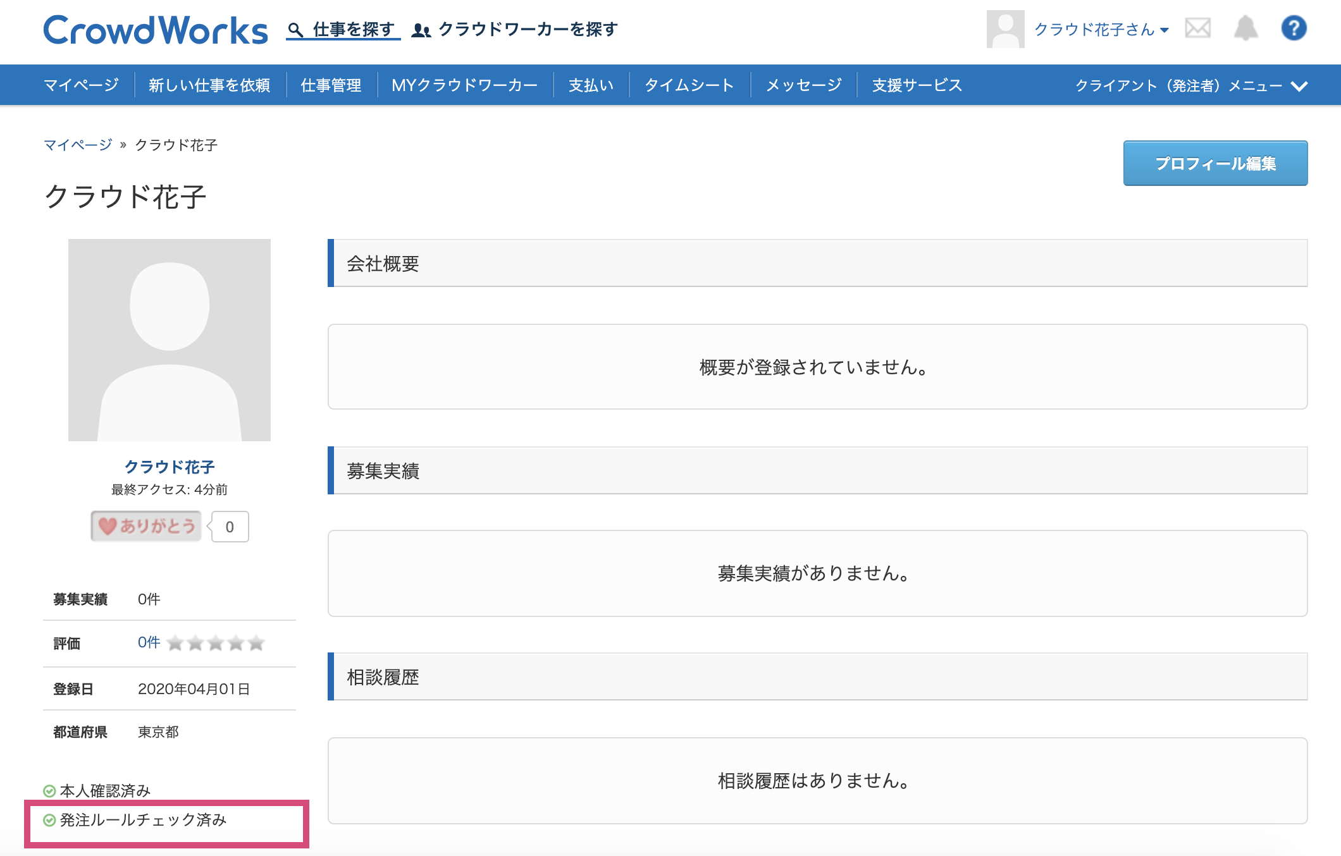This screenshot has height=856, width=1341.
Task: Open the クラウド花子さん account dropdown
Action: tap(1101, 30)
